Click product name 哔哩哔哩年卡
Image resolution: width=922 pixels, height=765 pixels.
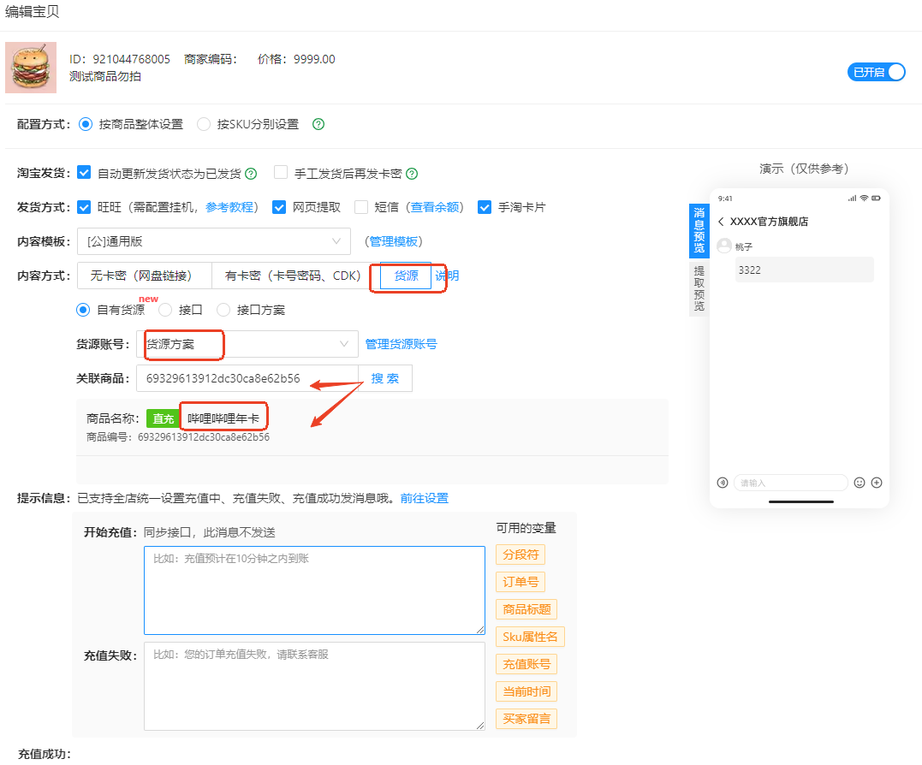[x=223, y=418]
